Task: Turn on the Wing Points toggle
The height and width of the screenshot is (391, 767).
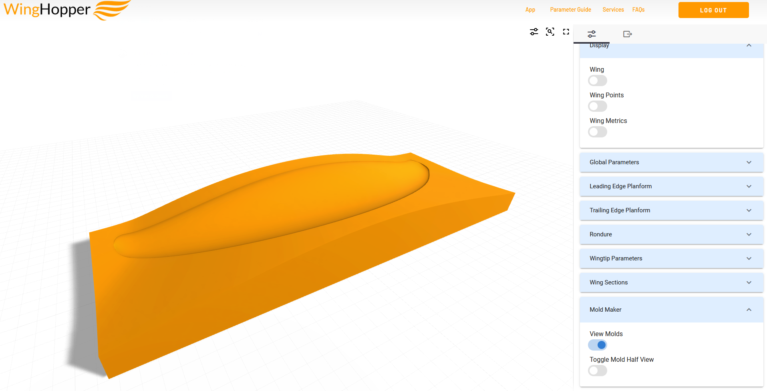Action: click(x=598, y=106)
